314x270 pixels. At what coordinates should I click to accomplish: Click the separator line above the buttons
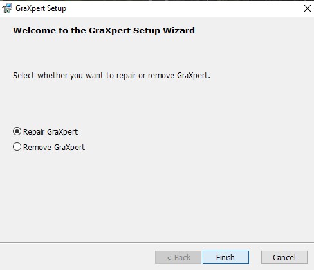[157, 242]
